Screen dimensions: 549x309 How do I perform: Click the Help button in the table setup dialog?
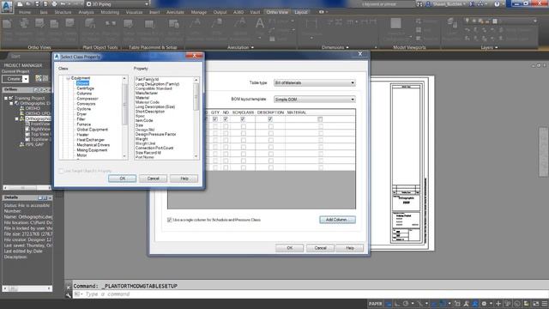(x=350, y=248)
